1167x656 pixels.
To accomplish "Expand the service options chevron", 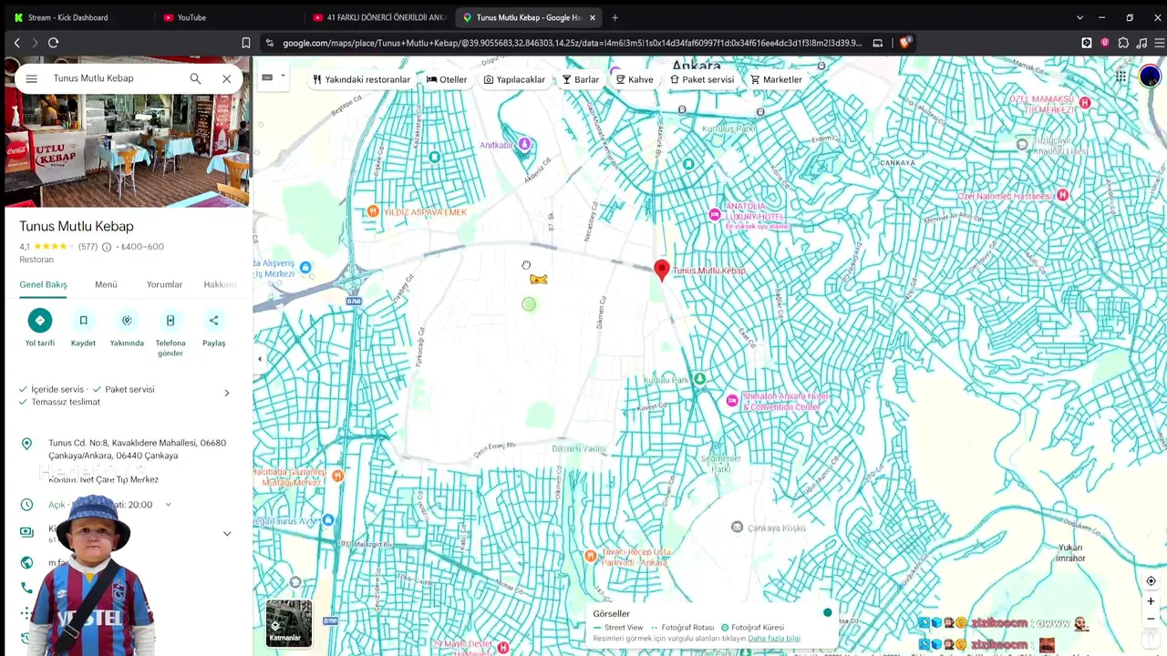I will pyautogui.click(x=227, y=394).
